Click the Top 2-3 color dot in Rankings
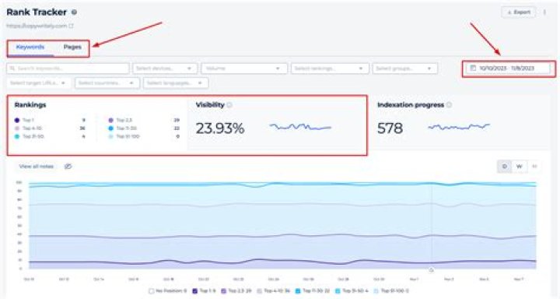The height and width of the screenshot is (299, 560). pyautogui.click(x=110, y=120)
